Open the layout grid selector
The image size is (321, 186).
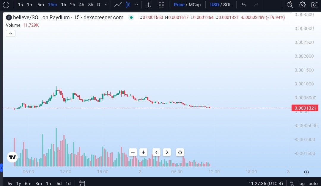161,5
